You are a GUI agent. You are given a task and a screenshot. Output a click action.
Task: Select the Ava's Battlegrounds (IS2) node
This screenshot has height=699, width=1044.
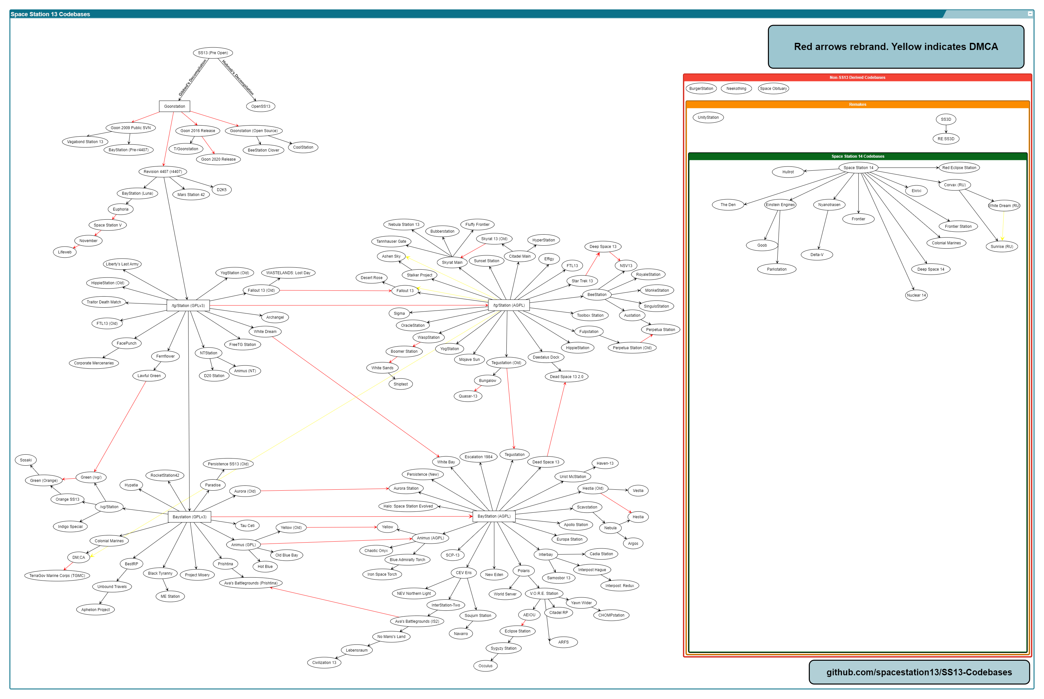pos(417,621)
